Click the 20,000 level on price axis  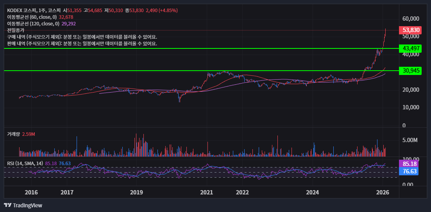[411, 90]
